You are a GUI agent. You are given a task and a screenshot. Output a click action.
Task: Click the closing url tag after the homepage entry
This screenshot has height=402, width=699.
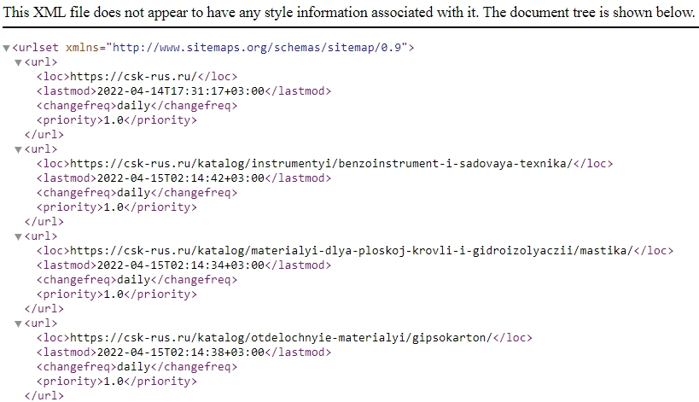coord(44,135)
